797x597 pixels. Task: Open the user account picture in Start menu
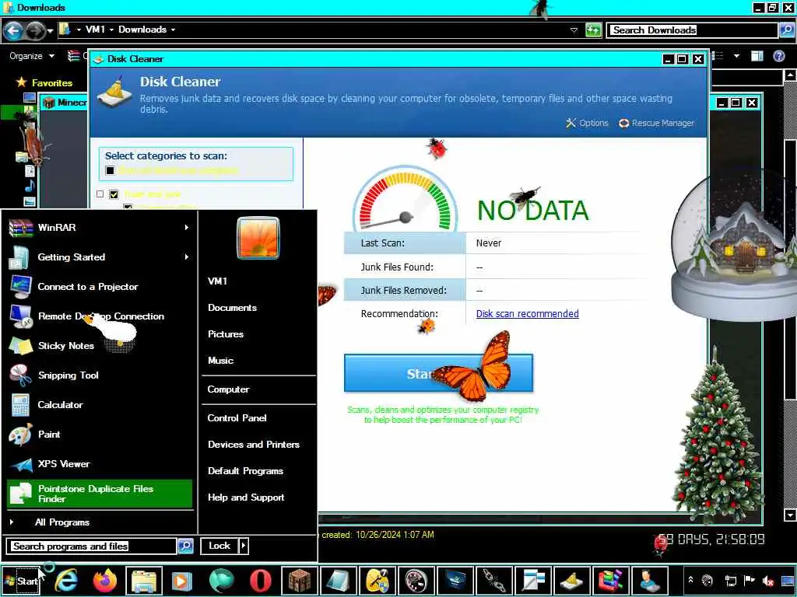coord(258,238)
